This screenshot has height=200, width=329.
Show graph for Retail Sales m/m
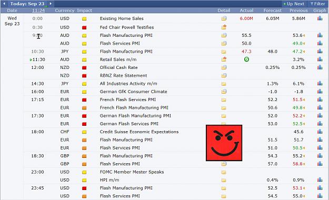pyautogui.click(x=320, y=59)
